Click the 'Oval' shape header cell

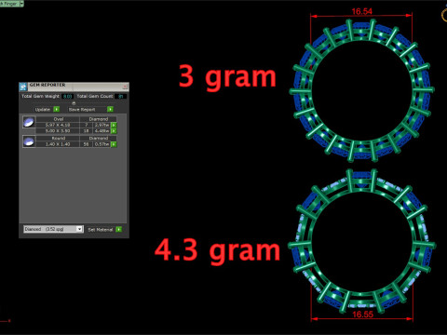[x=58, y=119]
